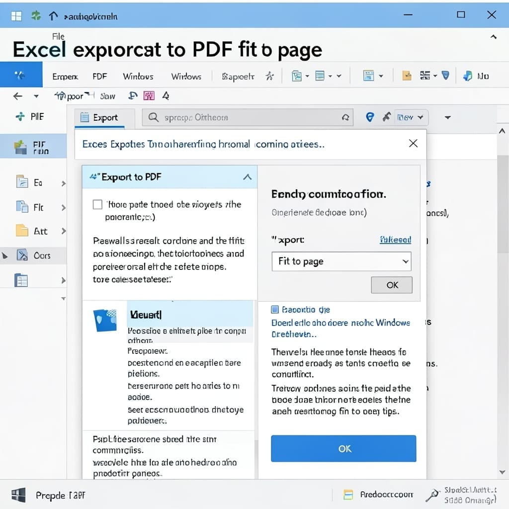Select the highlighted FIF item in sidebar
The image size is (509, 509).
33,146
